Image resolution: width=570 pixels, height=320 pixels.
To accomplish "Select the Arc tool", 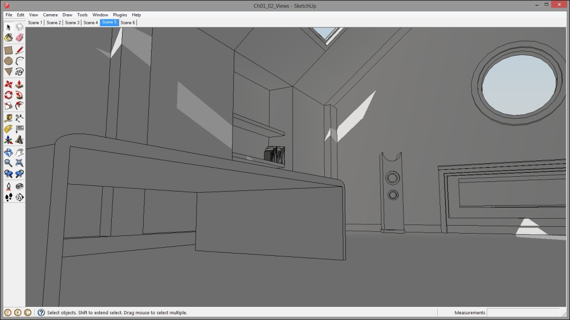I will tap(19, 61).
